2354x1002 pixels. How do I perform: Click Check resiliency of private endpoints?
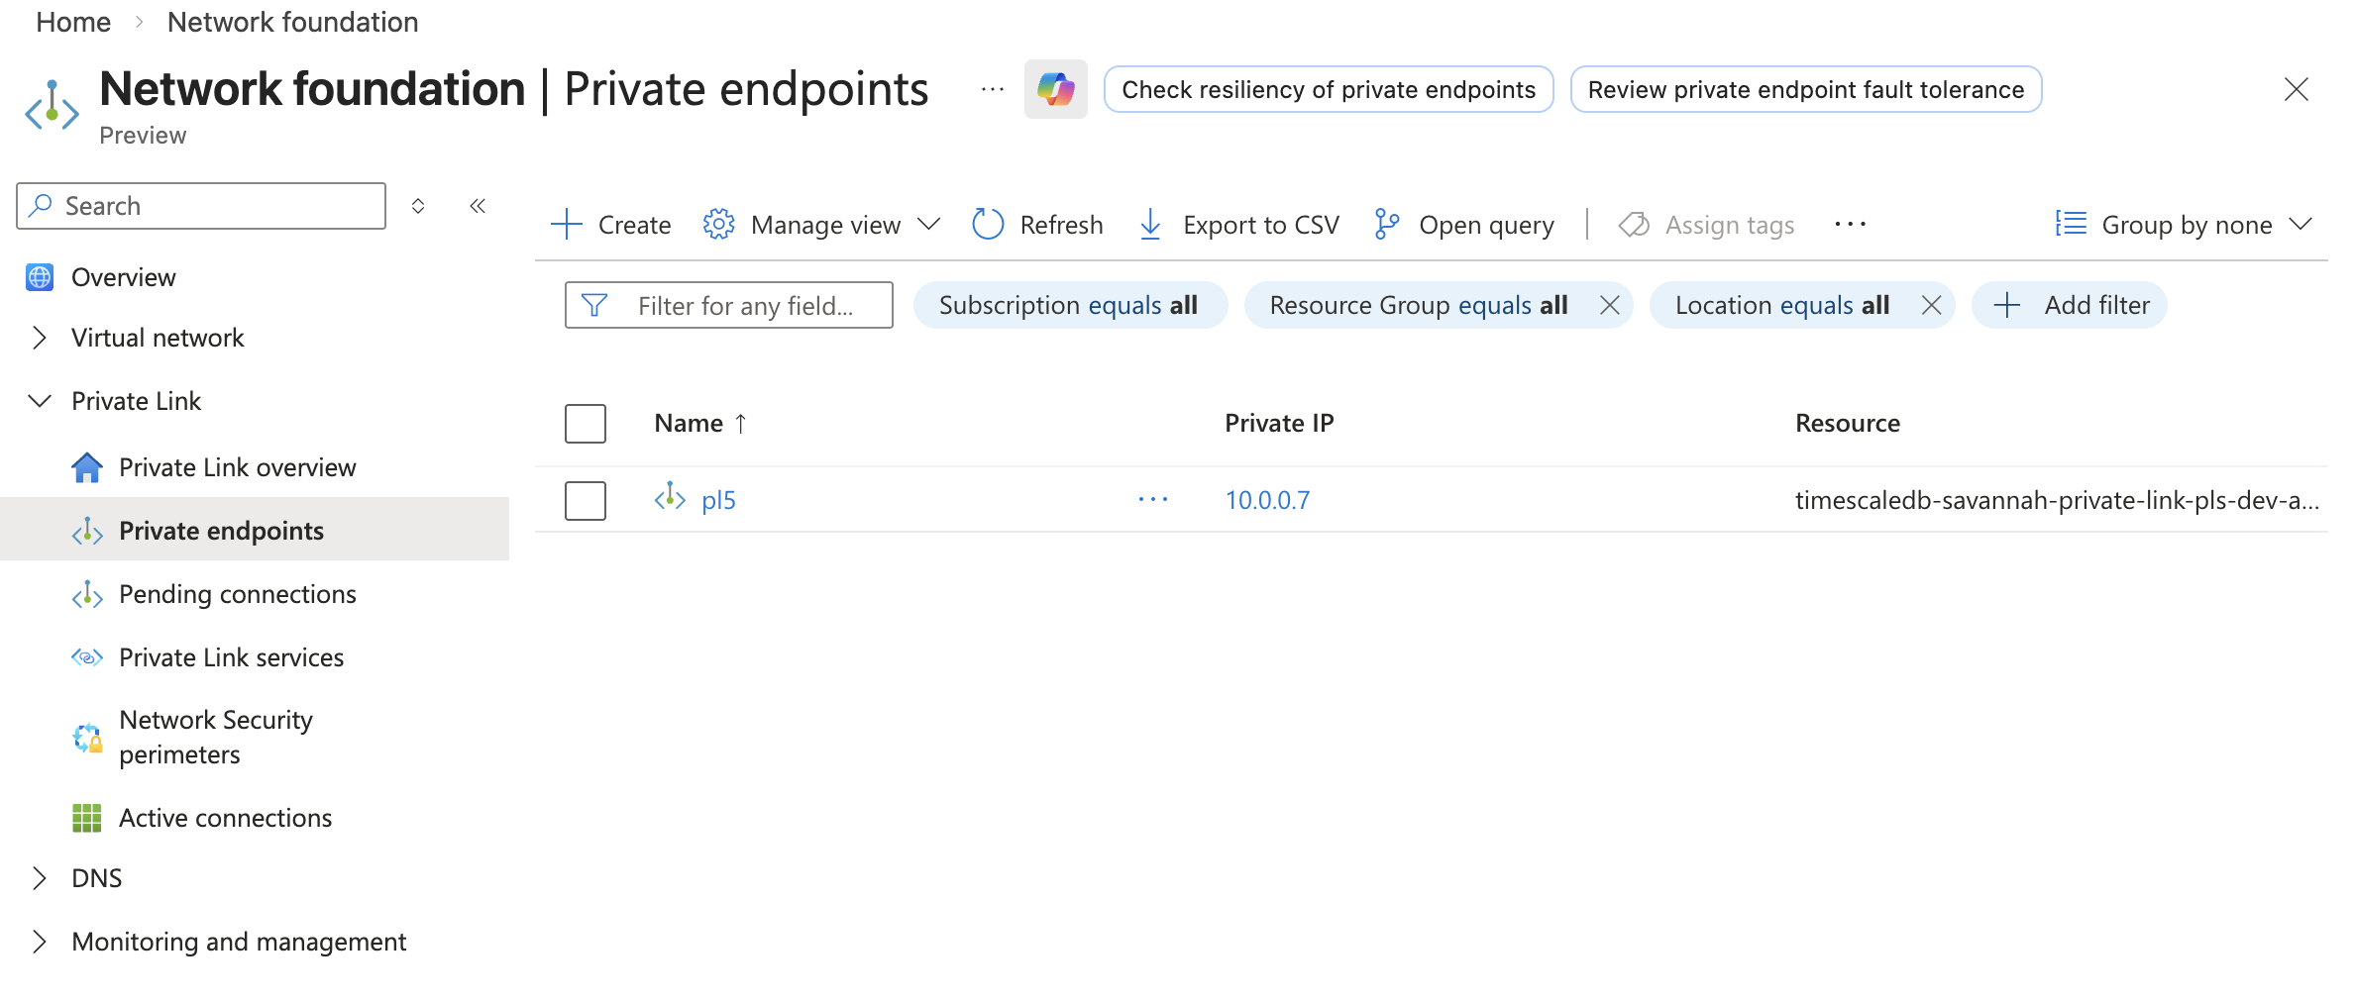pos(1329,89)
